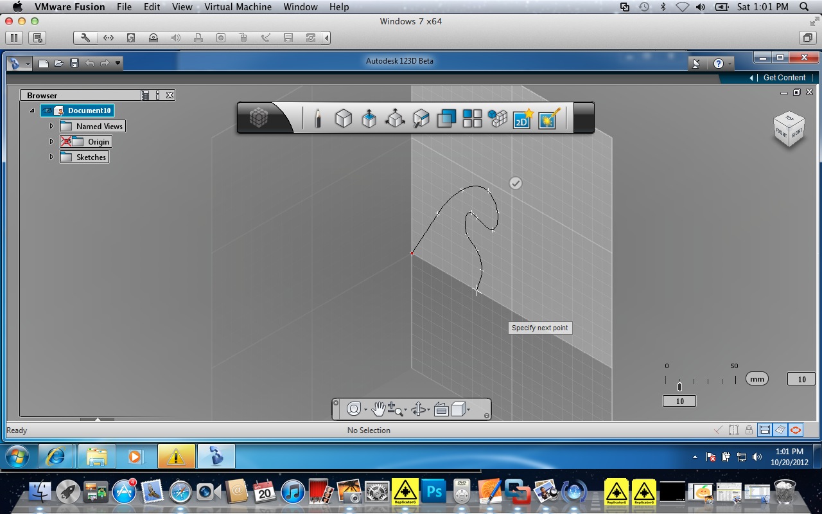The height and width of the screenshot is (514, 822).
Task: Open the Virtual Machine menu
Action: pos(238,7)
